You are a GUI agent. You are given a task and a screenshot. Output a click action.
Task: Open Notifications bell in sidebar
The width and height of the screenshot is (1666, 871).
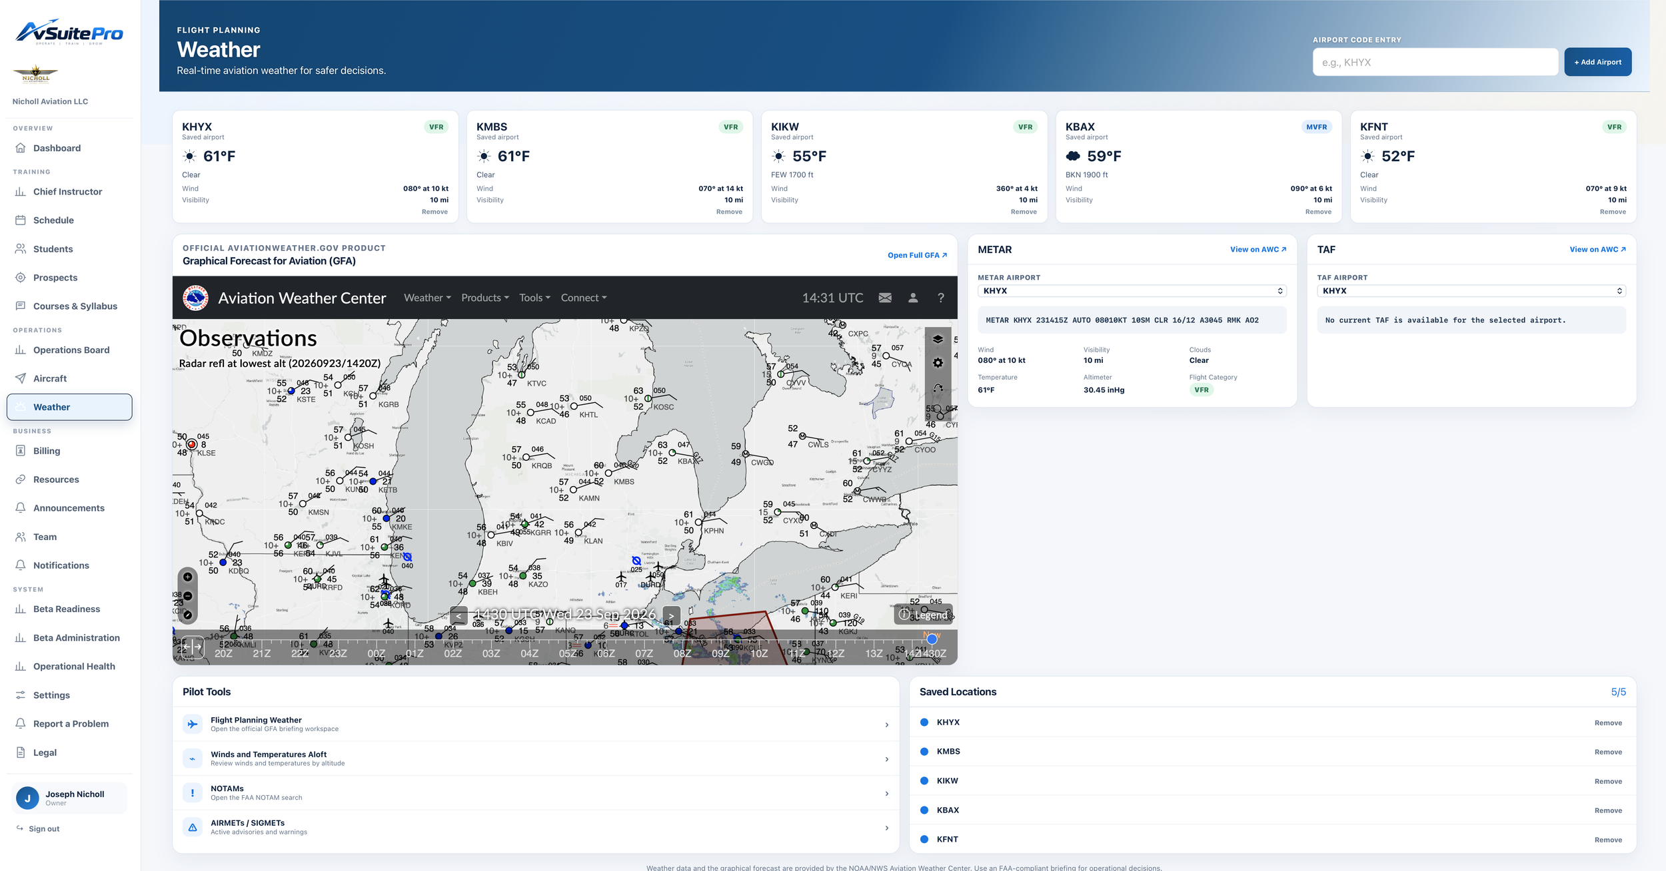(x=69, y=565)
